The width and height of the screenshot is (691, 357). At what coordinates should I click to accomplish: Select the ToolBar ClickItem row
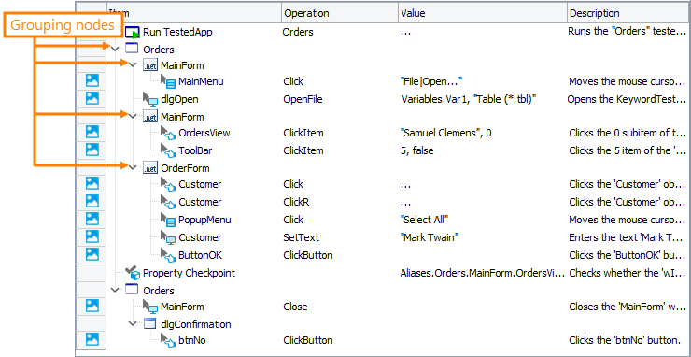(x=382, y=150)
